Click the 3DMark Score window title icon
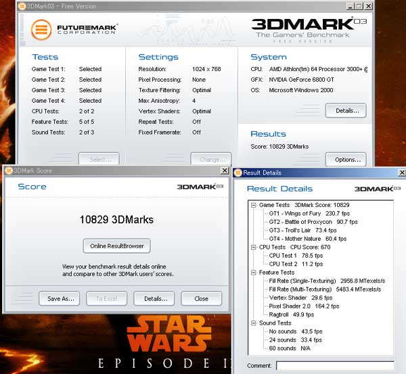The image size is (406, 374). [x=9, y=170]
